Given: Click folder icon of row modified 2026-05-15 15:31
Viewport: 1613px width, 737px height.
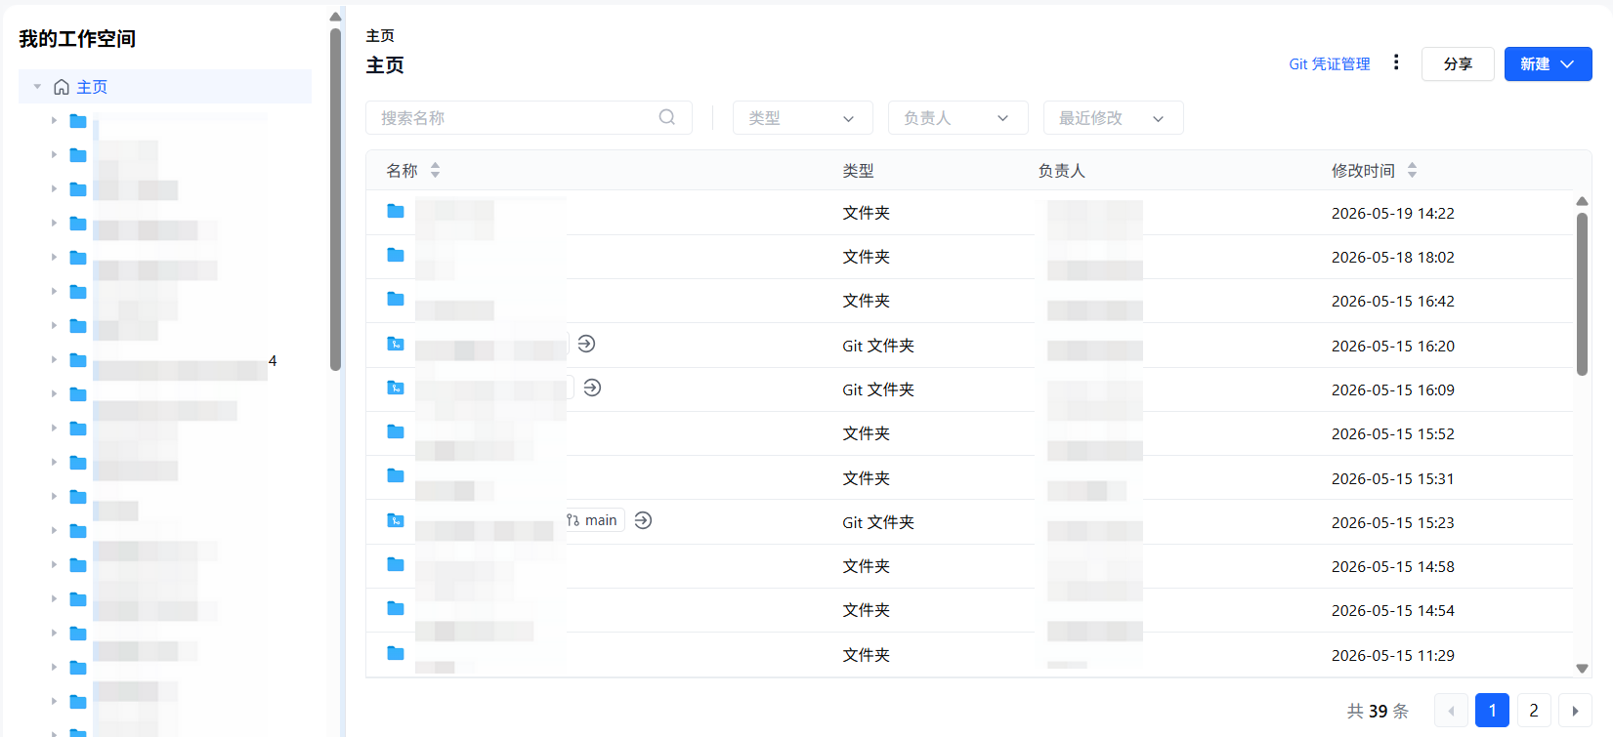Looking at the screenshot, I should tap(396, 475).
